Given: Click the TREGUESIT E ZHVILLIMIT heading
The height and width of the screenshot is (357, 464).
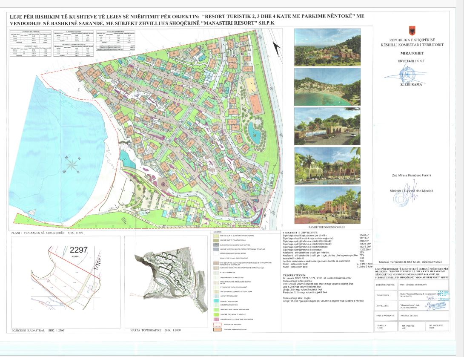Looking at the screenshot, I should click(x=300, y=233).
